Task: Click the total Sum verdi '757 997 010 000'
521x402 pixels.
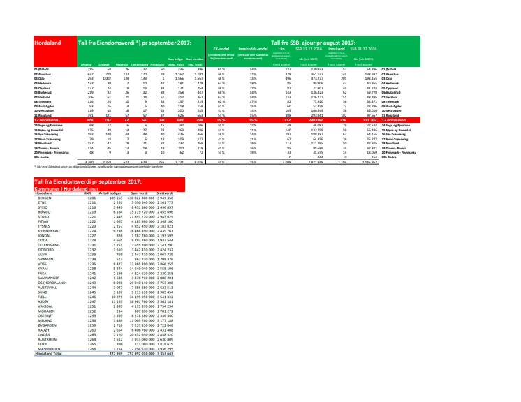Action: pyautogui.click(x=141, y=354)
